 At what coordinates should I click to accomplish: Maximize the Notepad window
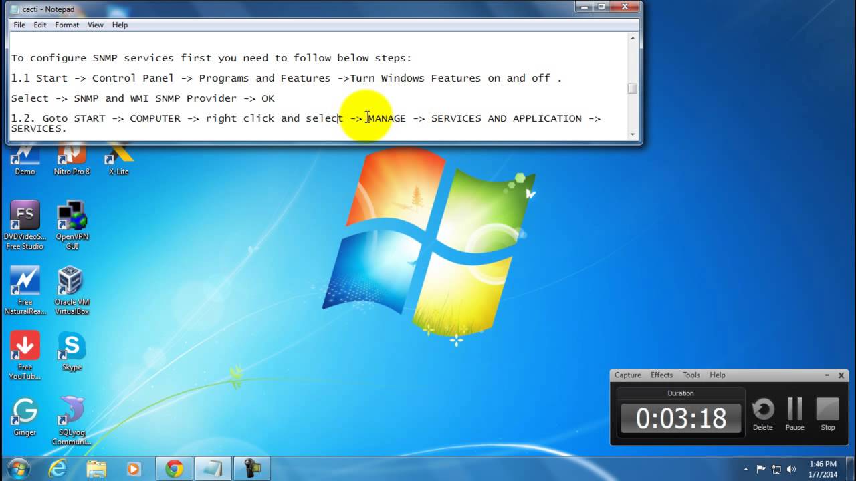601,6
